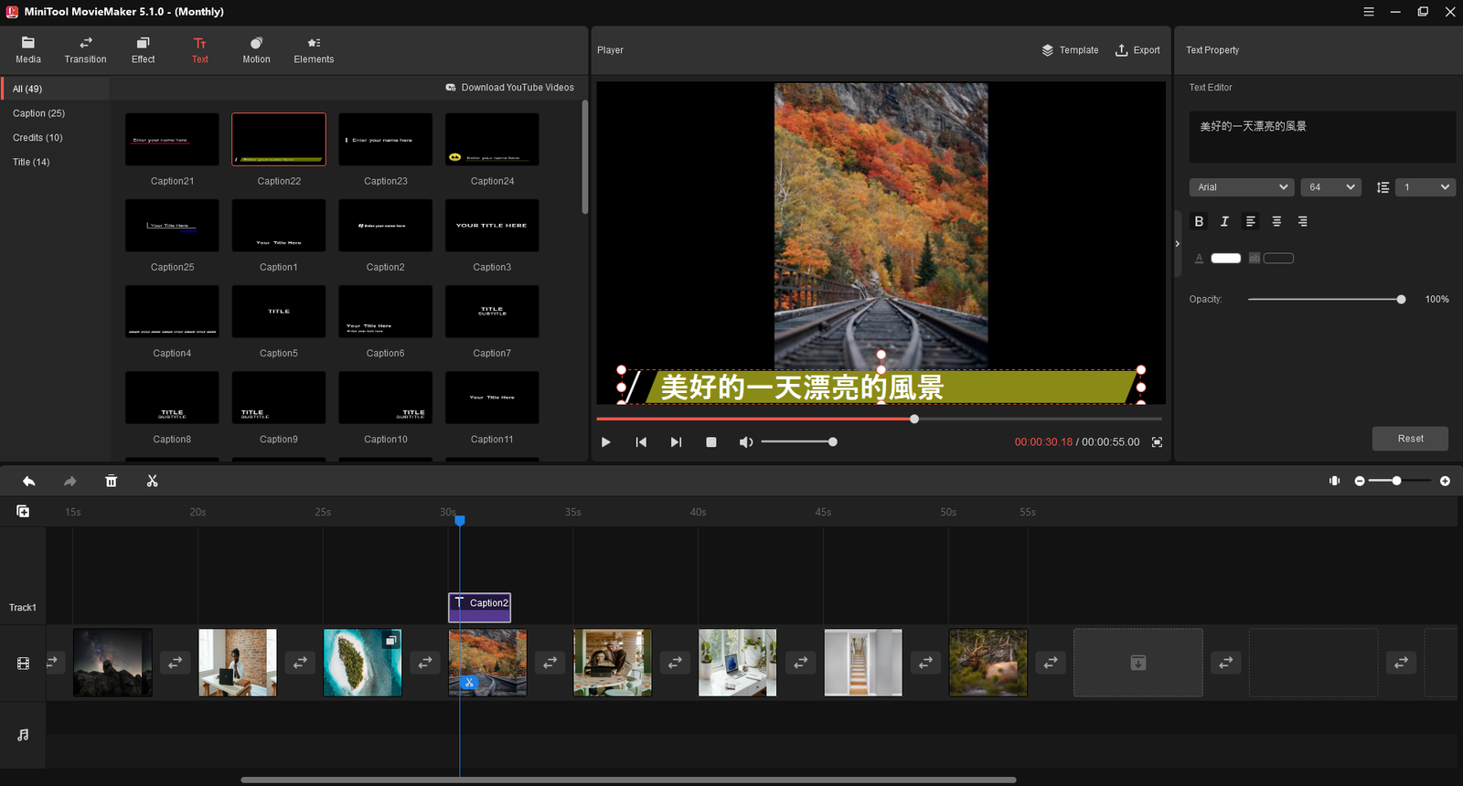Open the Motion tab

point(256,50)
